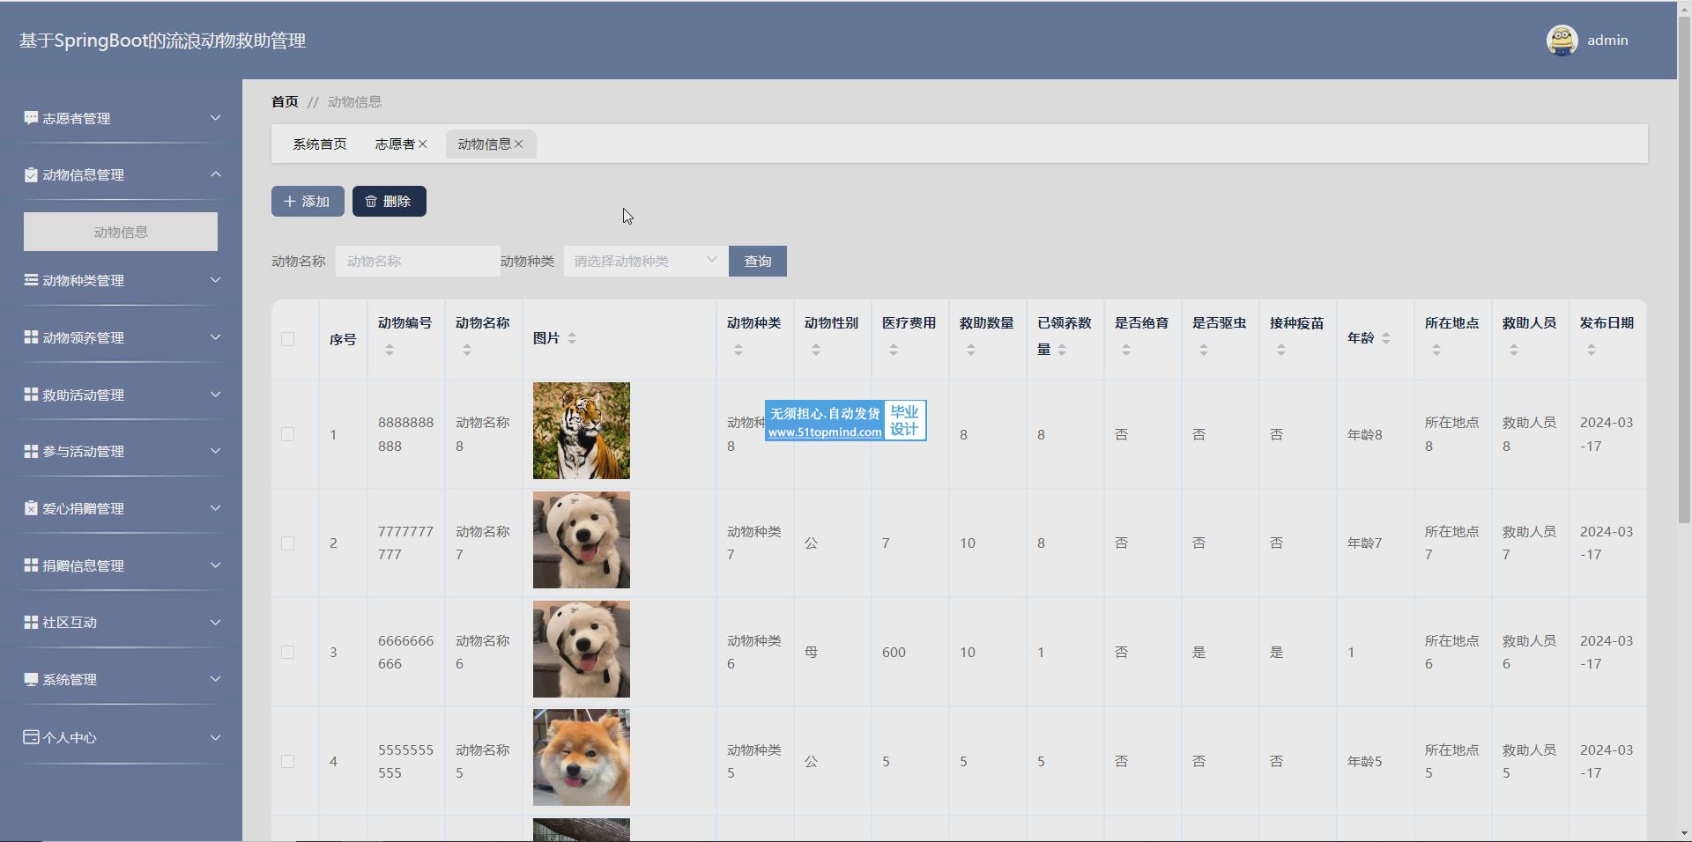Open 动物信息 submenu item in sidebar
1692x842 pixels.
121,232
